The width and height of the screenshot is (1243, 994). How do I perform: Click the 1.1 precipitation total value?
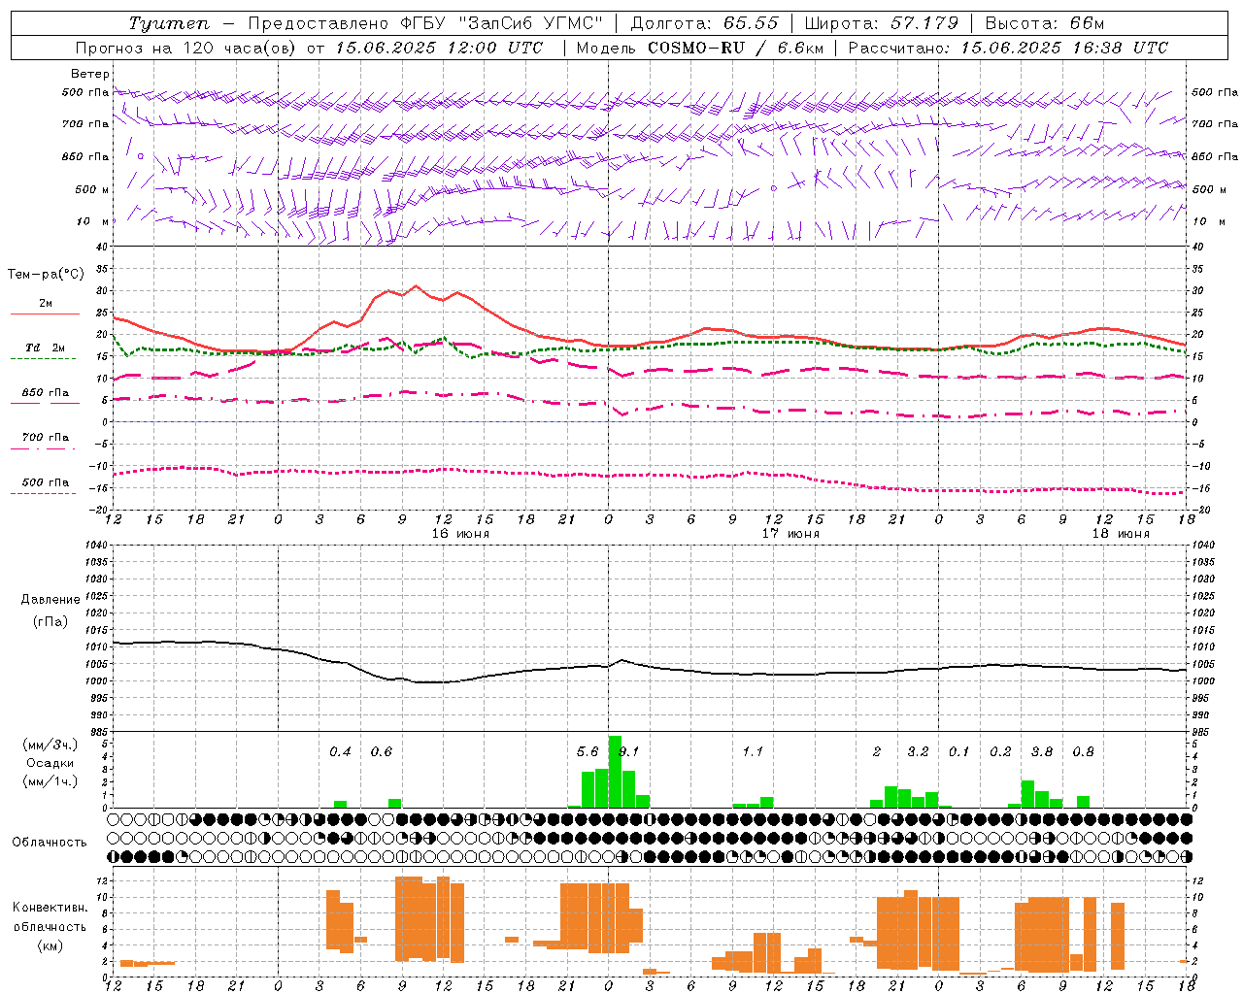(x=753, y=751)
